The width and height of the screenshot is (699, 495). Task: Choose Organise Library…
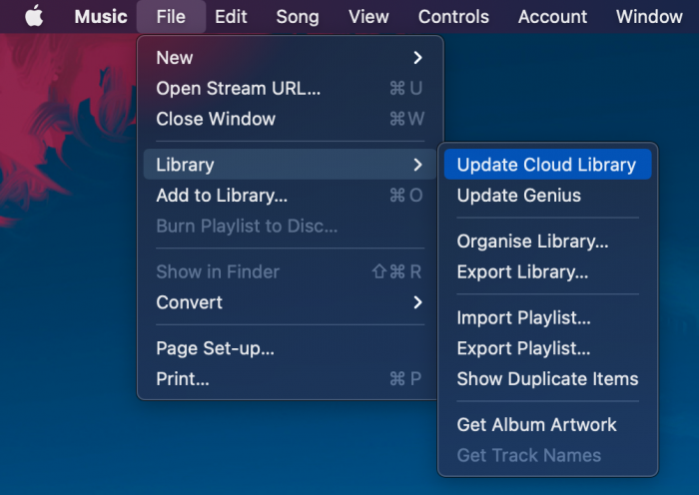[x=548, y=242]
